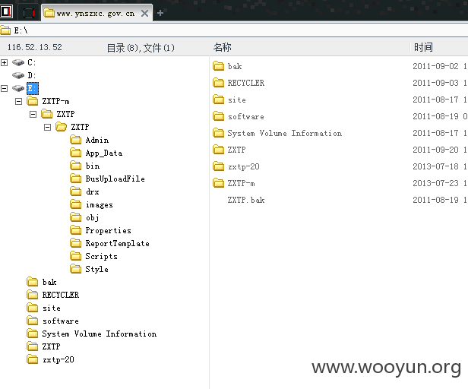Image resolution: width=468 pixels, height=389 pixels.
Task: Open App_Data folder in tree
Action: pyautogui.click(x=104, y=153)
